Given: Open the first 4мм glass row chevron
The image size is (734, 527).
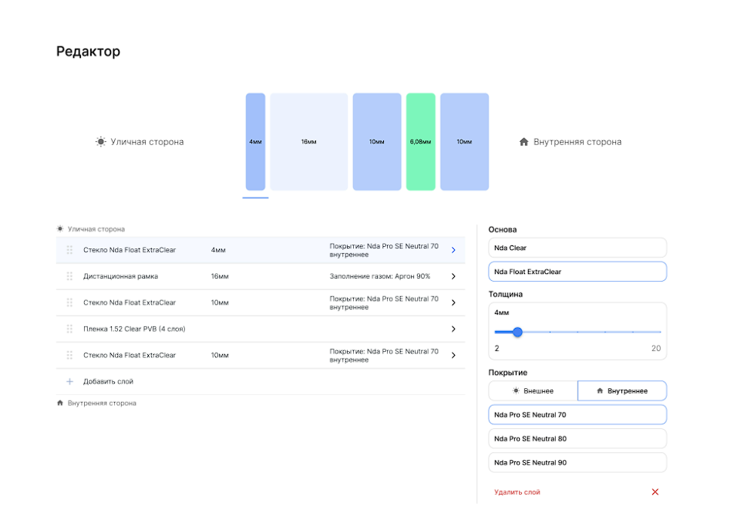Looking at the screenshot, I should coord(453,250).
